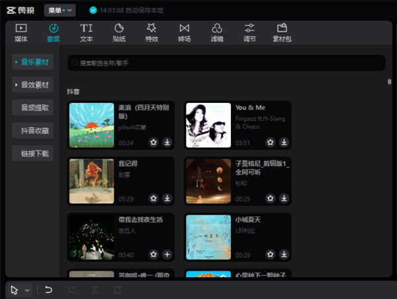Open the 素材包 asset pack panel
Image resolution: width=397 pixels, height=299 pixels.
[283, 32]
